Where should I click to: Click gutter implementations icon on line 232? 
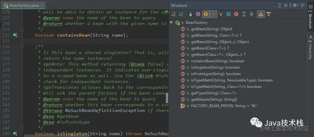[15, 35]
